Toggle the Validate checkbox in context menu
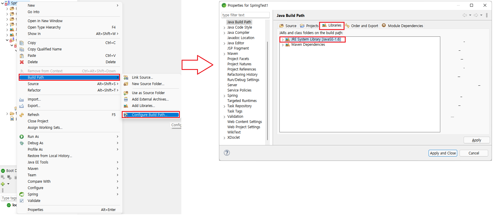 click(22, 201)
